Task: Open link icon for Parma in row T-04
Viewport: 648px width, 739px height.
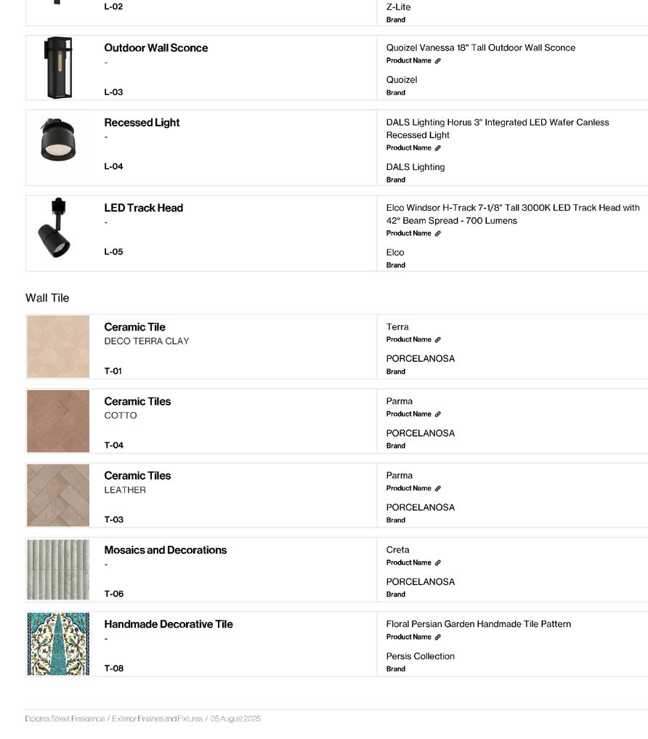Action: [x=437, y=414]
